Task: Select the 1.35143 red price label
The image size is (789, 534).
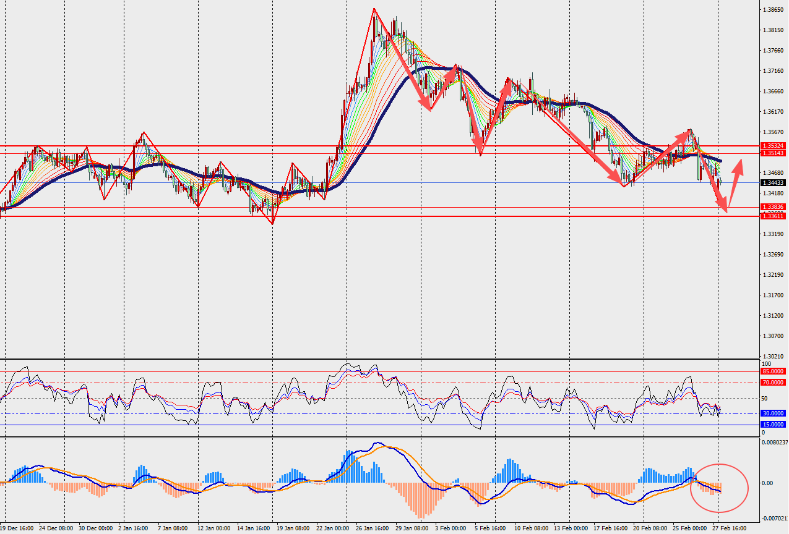Action: click(x=774, y=153)
